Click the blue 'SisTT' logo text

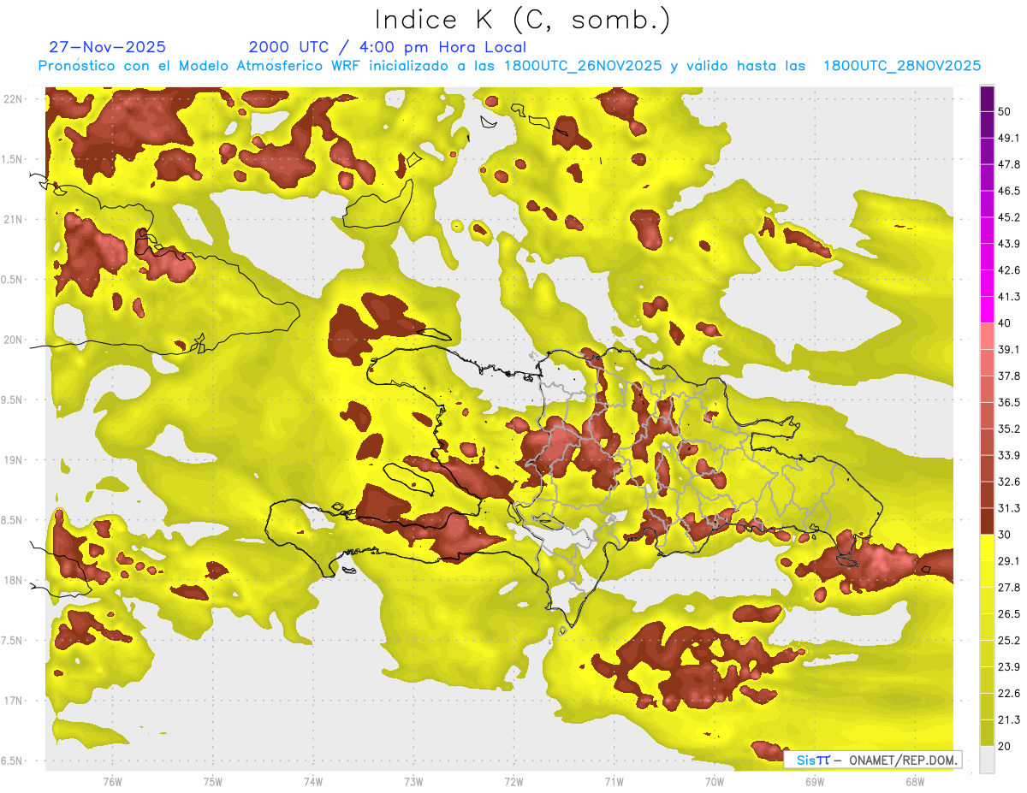pyautogui.click(x=812, y=760)
